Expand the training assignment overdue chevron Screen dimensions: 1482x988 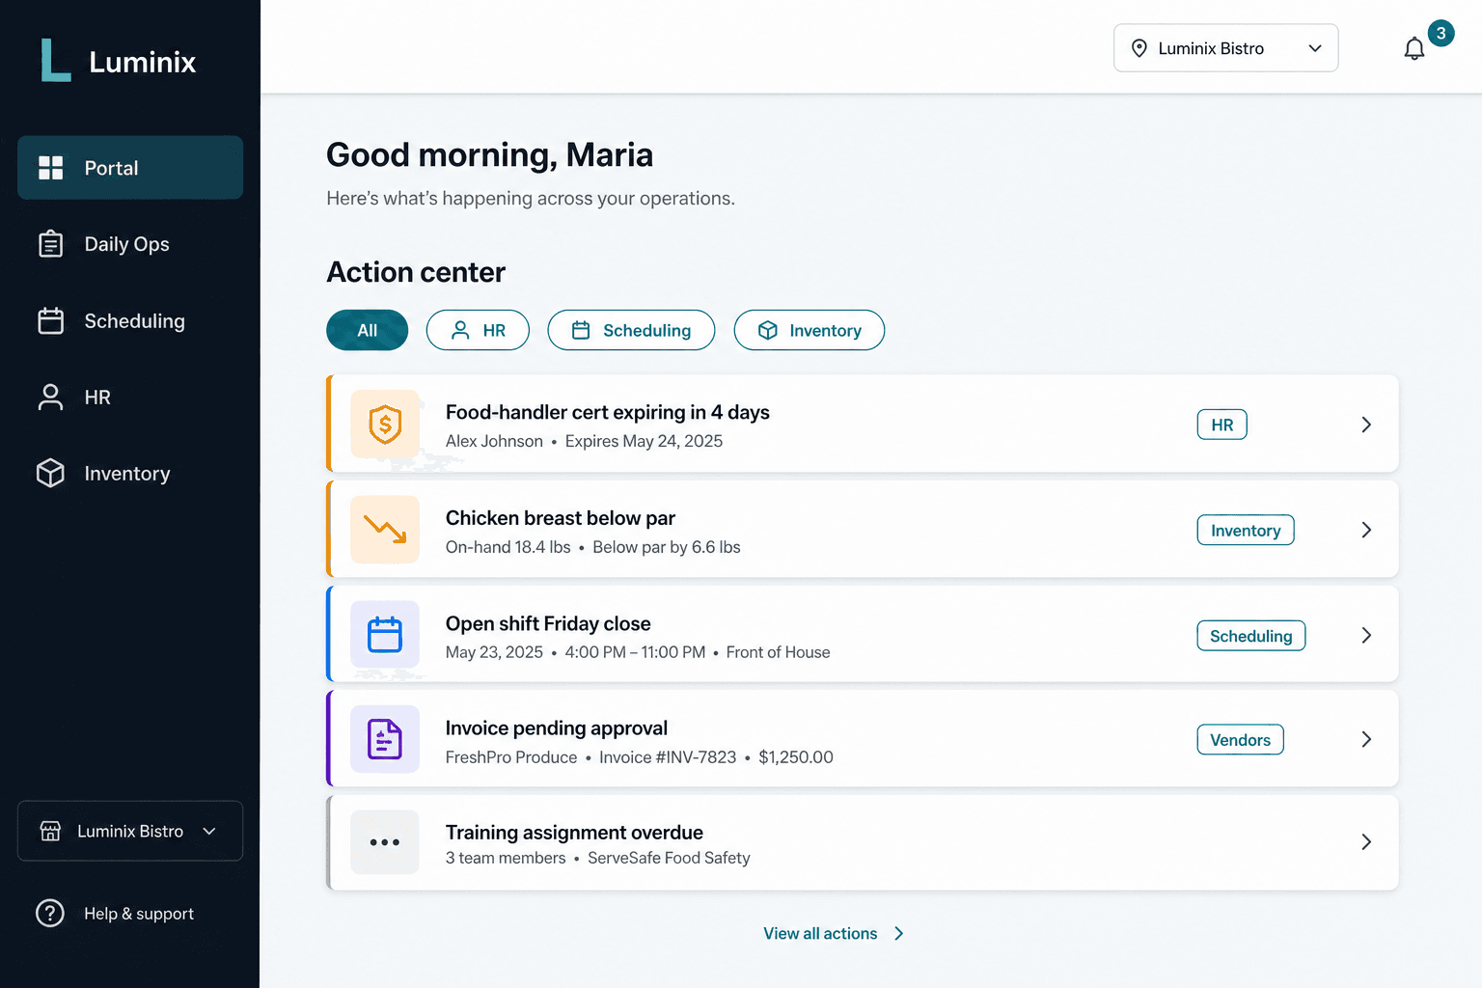tap(1366, 842)
